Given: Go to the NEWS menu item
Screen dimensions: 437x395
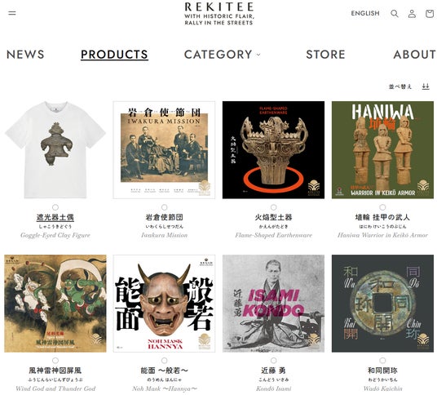Looking at the screenshot, I should click(25, 55).
